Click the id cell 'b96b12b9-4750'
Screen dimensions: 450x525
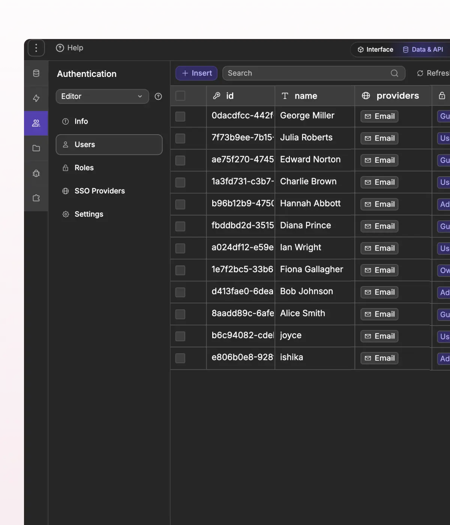point(241,204)
